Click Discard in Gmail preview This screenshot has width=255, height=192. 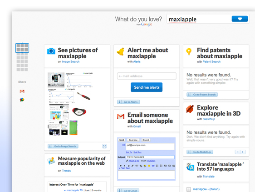coord(146,140)
